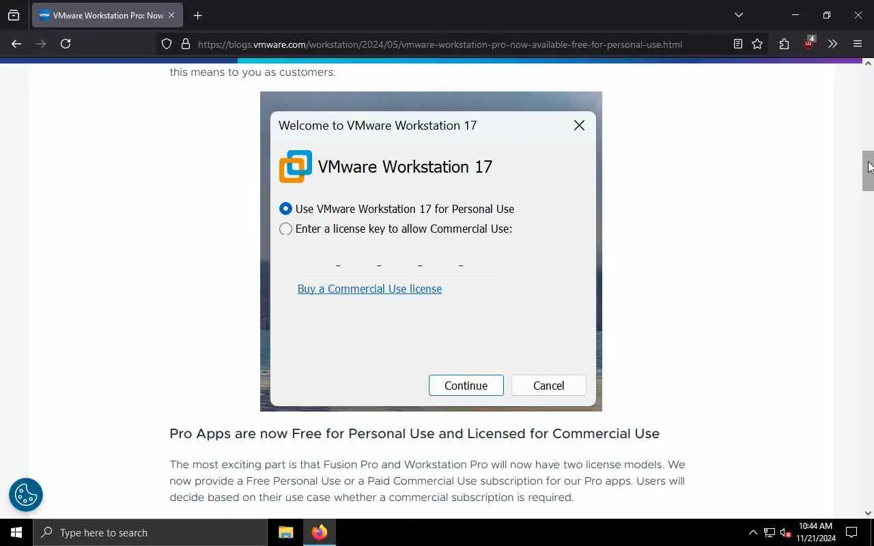The width and height of the screenshot is (874, 546).
Task: Open Firefox recent browsing (Firefox View) icon
Action: pos(14,15)
